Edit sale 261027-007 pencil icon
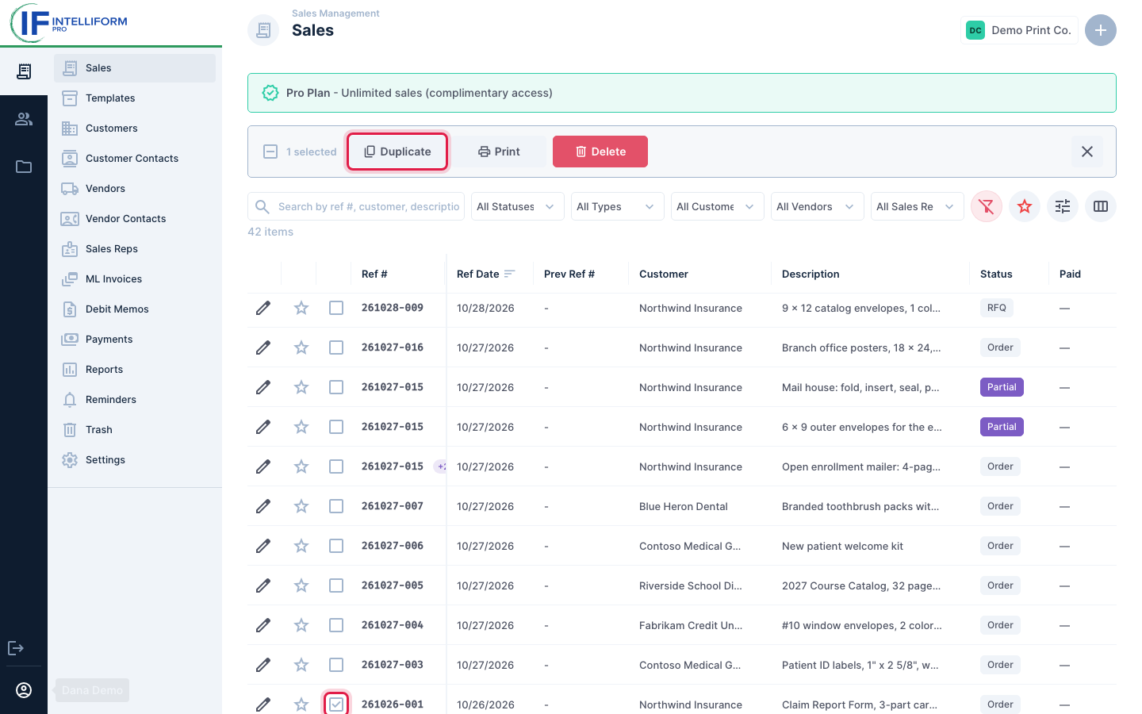Screen dimensions: 1142x714 pyautogui.click(x=263, y=506)
